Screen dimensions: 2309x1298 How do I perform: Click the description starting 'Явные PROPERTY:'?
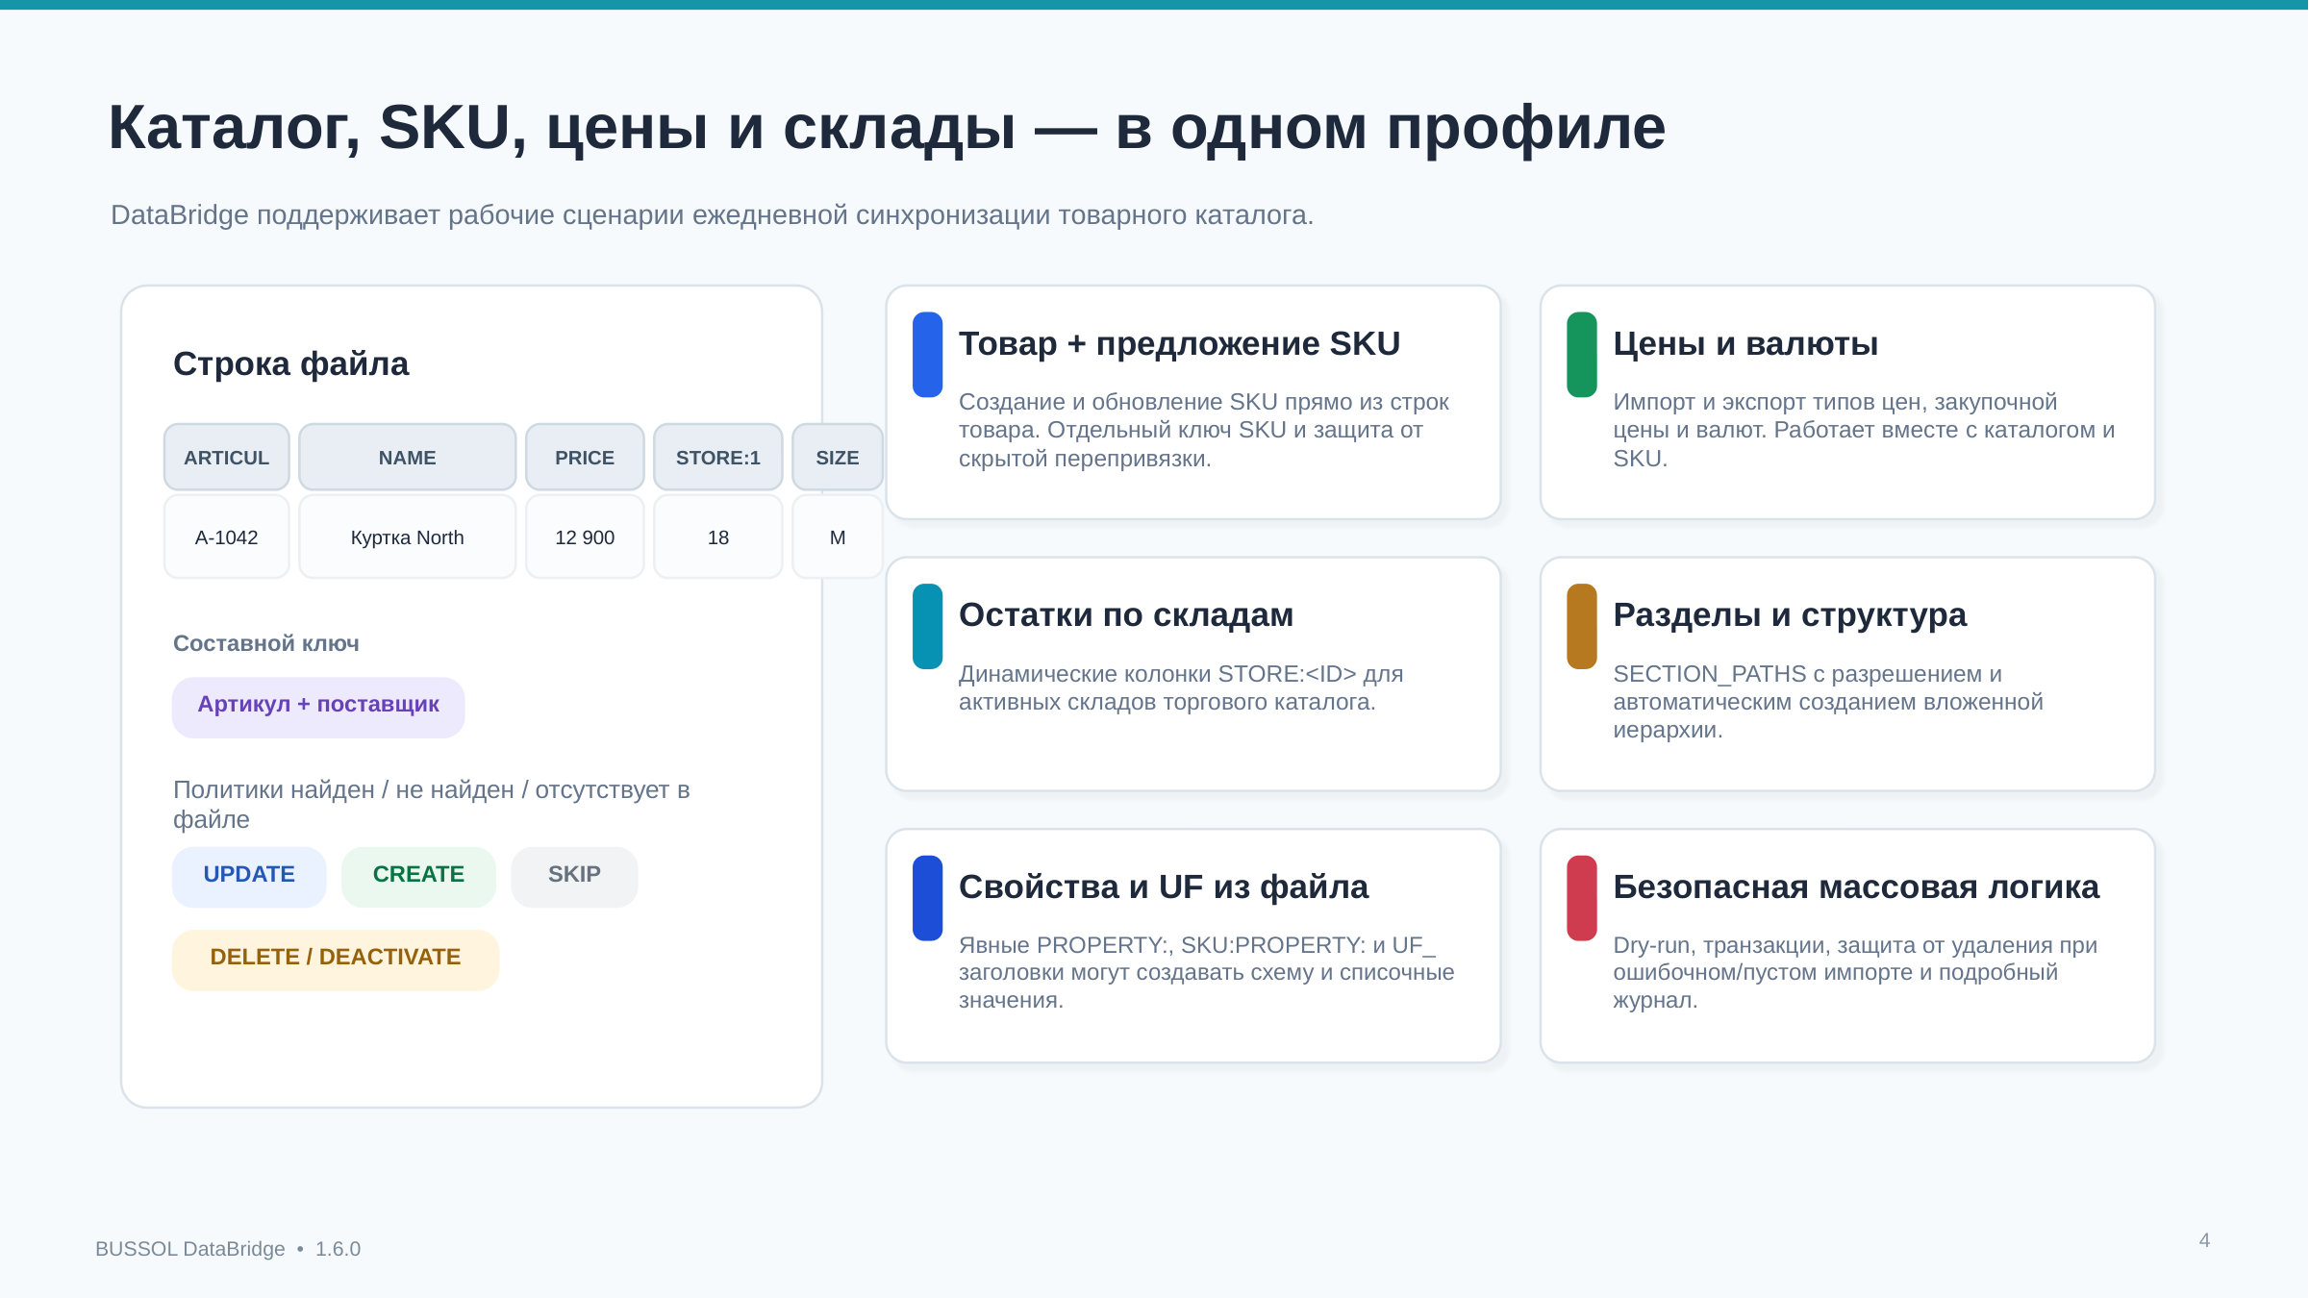1206,972
